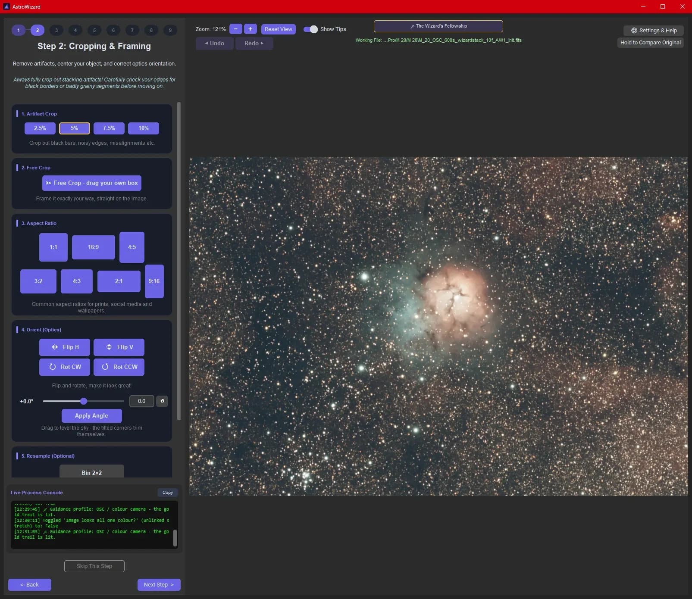
Task: Apply the 7.5% artifact crop
Action: (x=109, y=128)
